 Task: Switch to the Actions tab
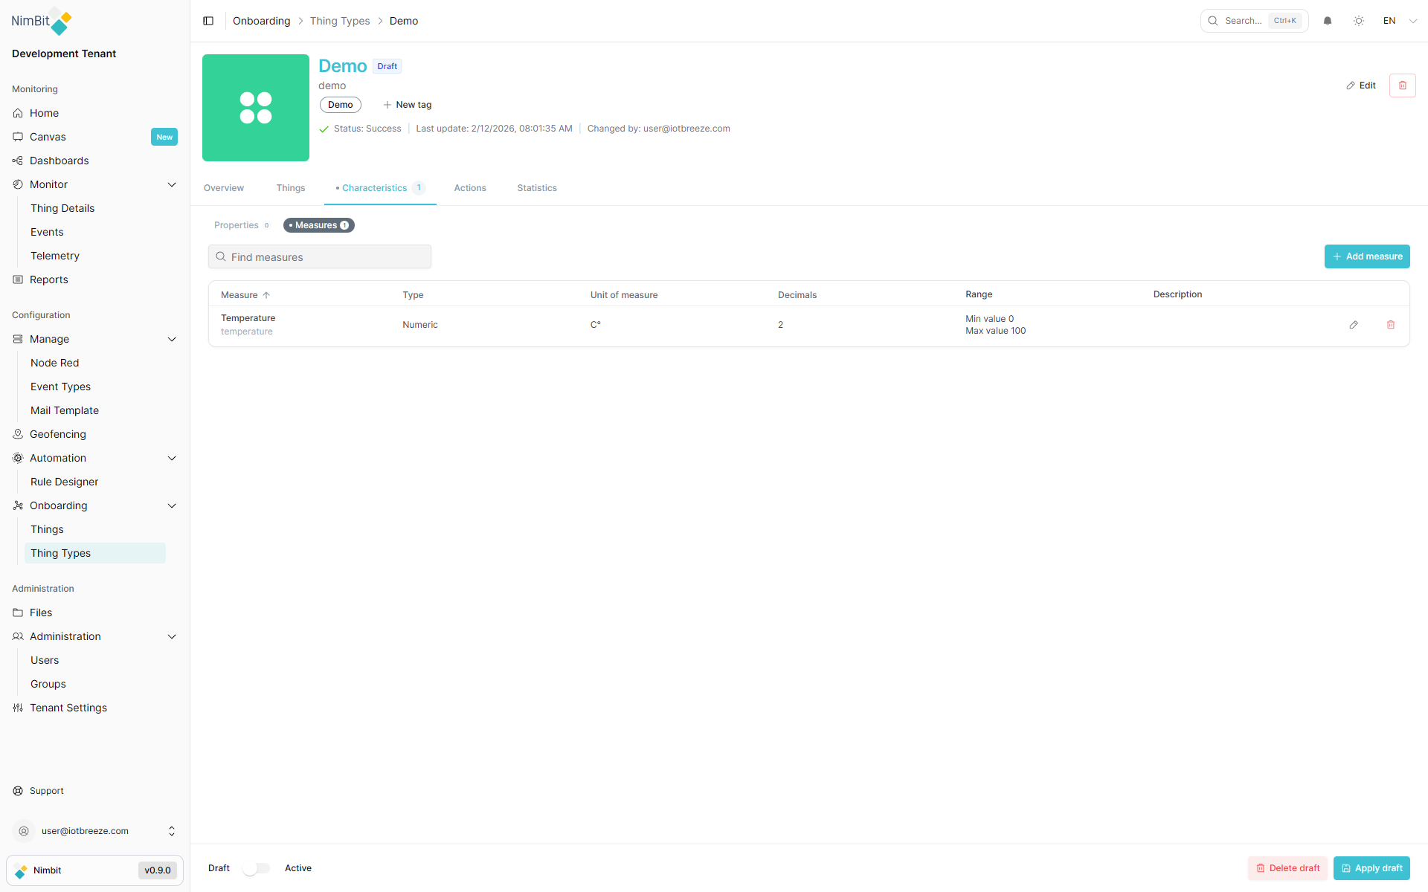(x=470, y=188)
